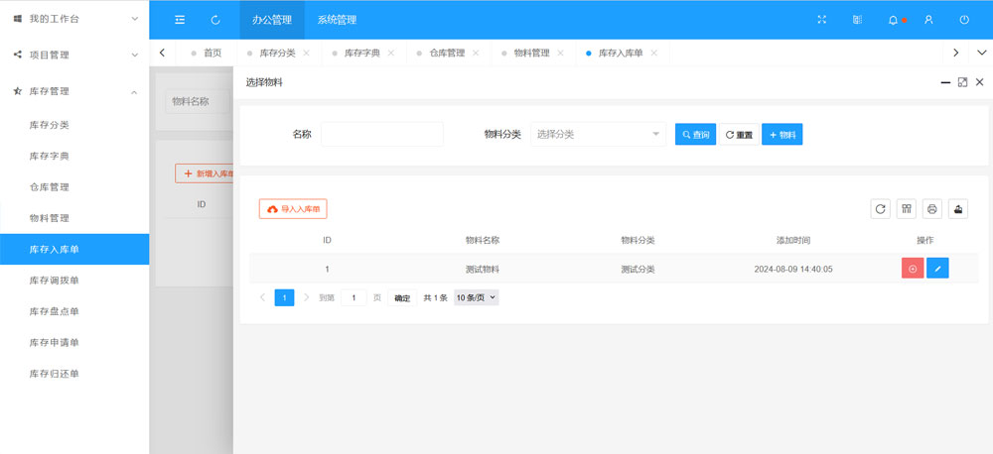Expand 我的工作台 sidebar section
This screenshot has width=993, height=454.
coord(74,19)
